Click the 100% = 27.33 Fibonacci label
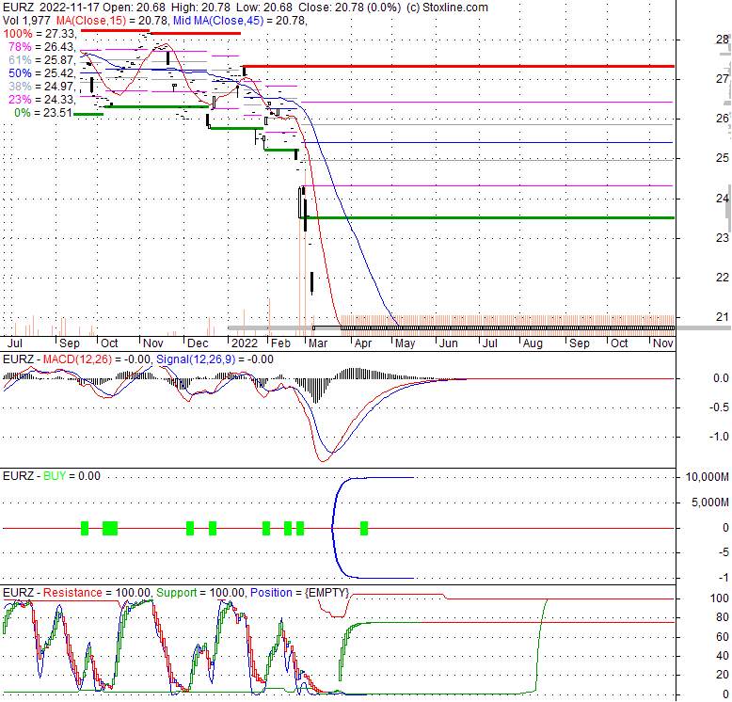 (x=40, y=34)
